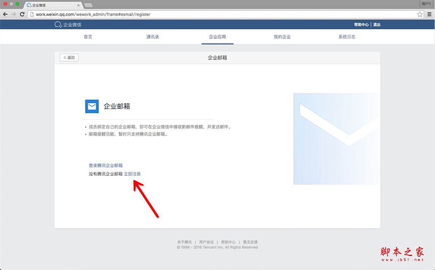Click the 返回 back button
435x270 pixels.
pyautogui.click(x=69, y=57)
